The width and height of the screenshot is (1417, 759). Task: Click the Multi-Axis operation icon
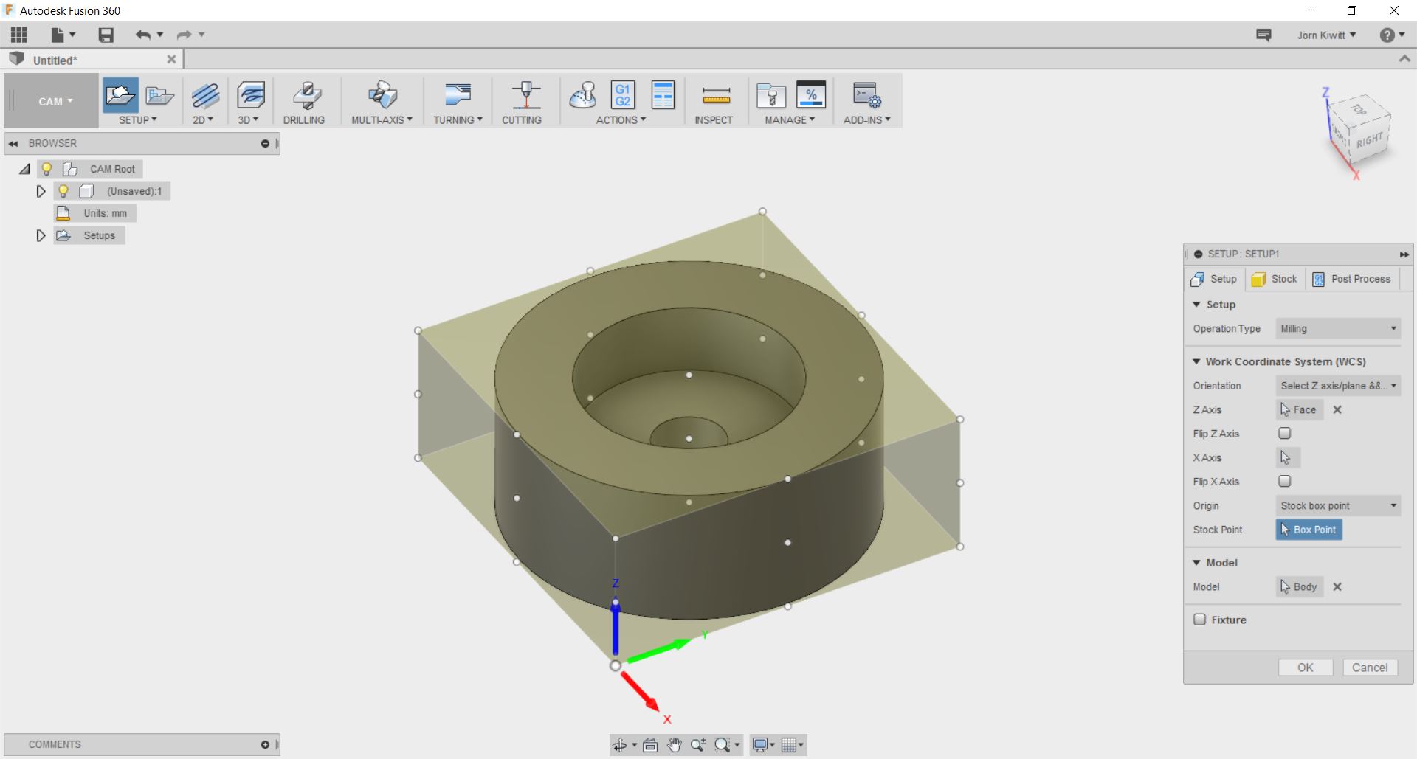pos(382,96)
